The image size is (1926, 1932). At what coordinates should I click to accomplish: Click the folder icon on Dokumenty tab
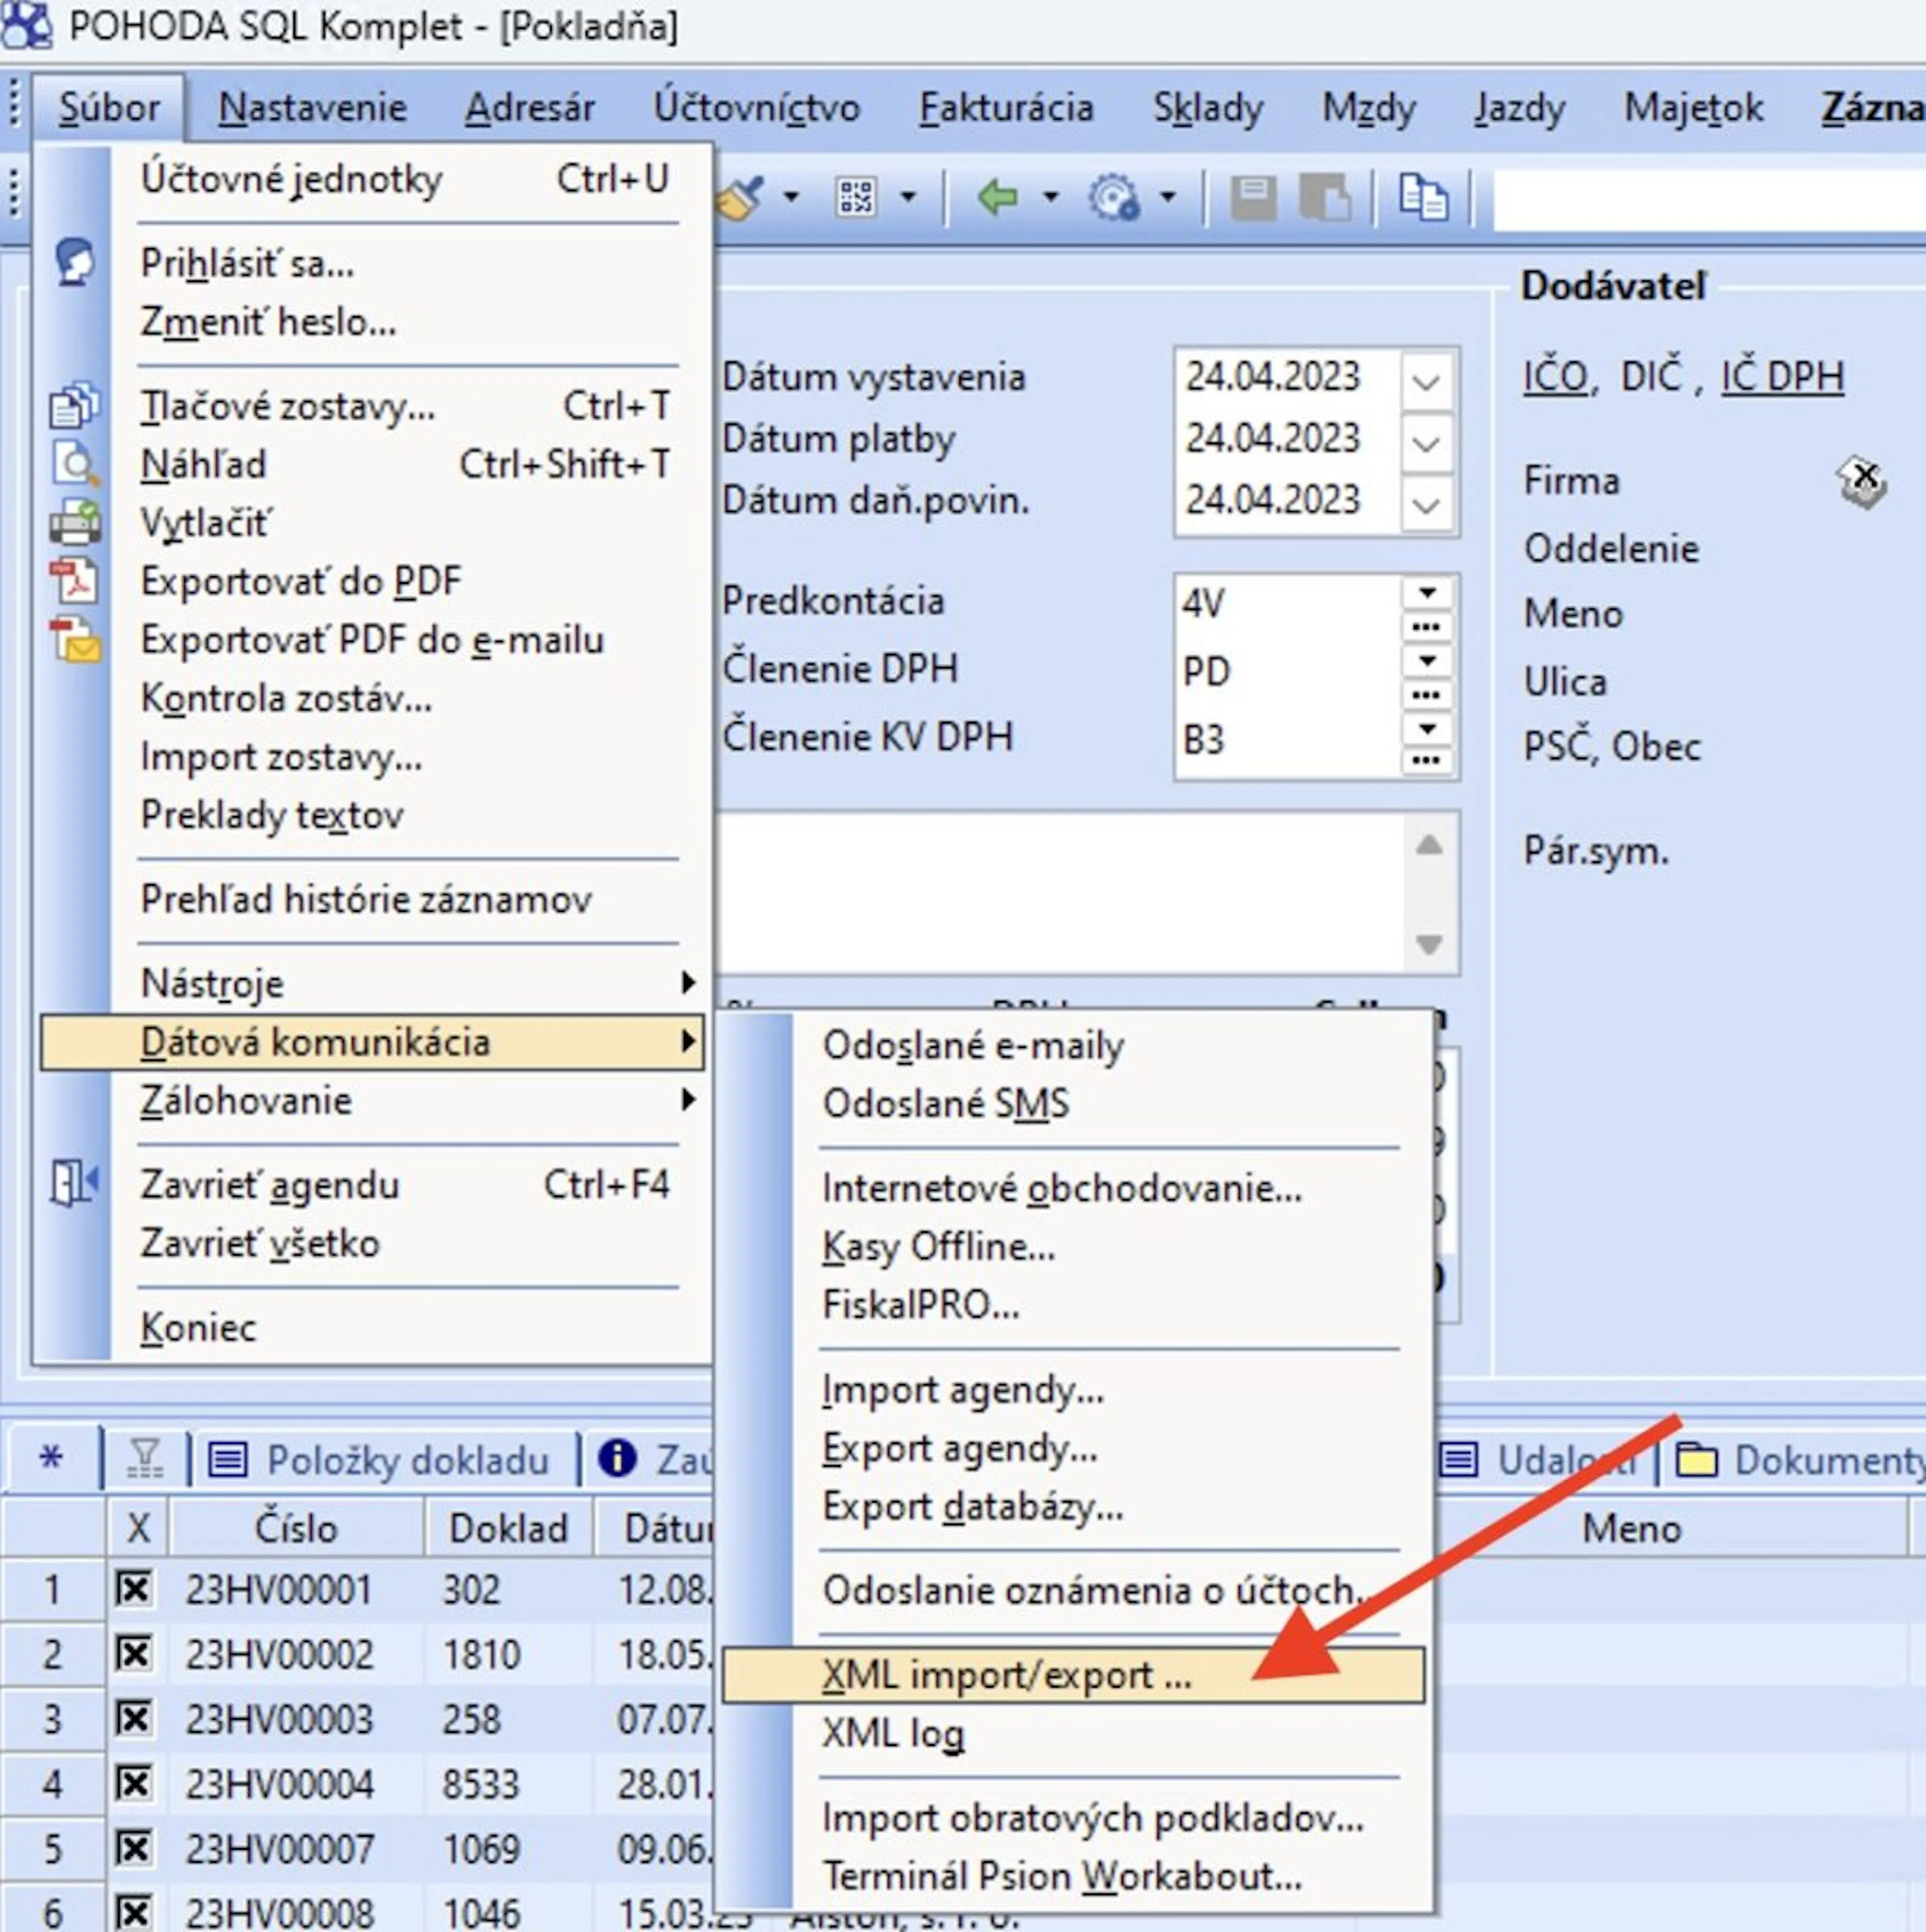point(1697,1460)
